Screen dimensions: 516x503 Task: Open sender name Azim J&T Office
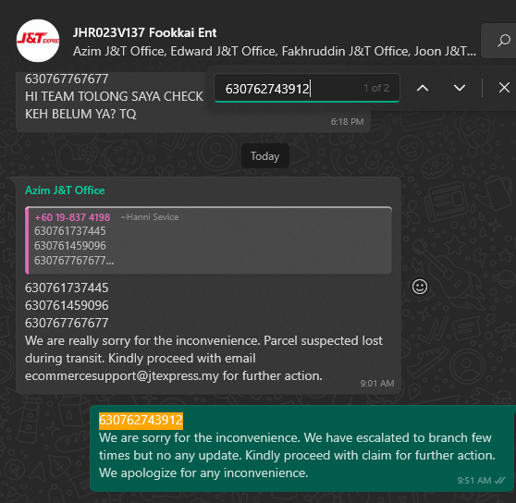[x=65, y=190]
